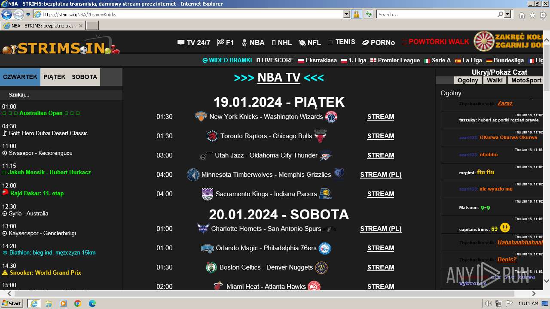Open the Ekstraklasa link
The height and width of the screenshot is (309, 550).
318,61
